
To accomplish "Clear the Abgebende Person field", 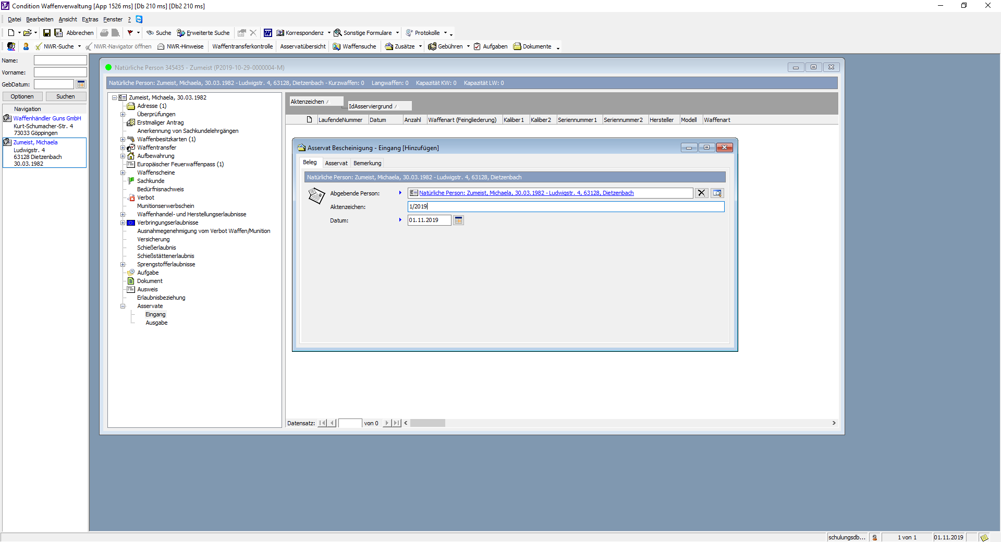I will pos(701,193).
